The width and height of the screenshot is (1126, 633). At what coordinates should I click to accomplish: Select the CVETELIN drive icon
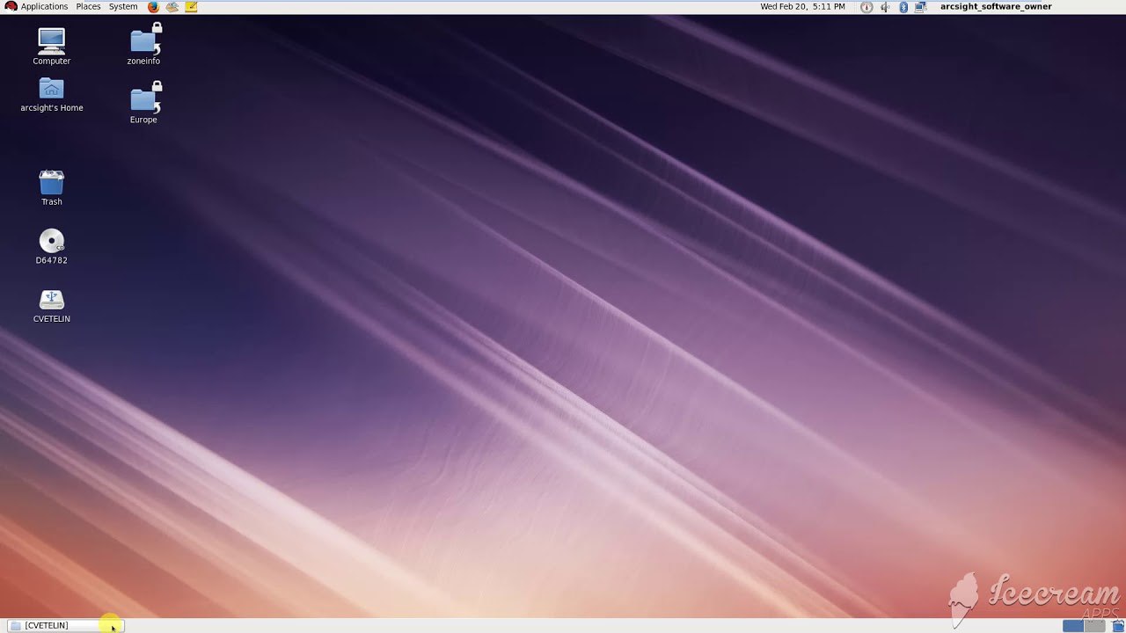52,305
